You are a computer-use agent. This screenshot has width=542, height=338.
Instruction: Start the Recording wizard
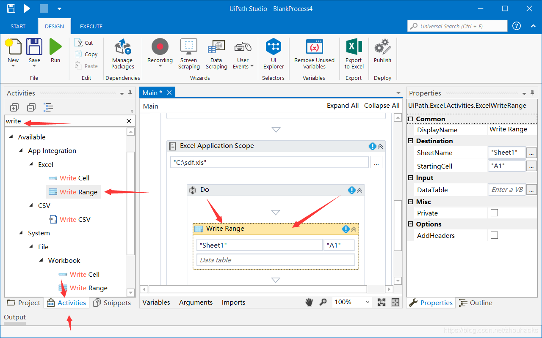tap(160, 53)
